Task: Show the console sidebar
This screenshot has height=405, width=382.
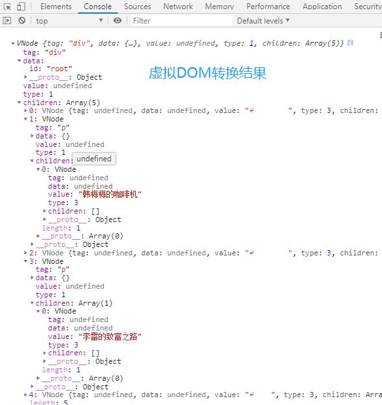Action: coord(7,21)
